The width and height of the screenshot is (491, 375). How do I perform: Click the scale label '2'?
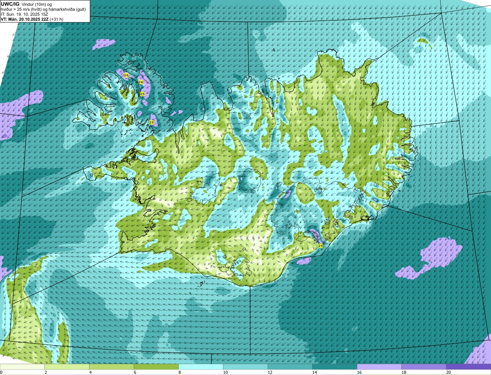[46, 372]
